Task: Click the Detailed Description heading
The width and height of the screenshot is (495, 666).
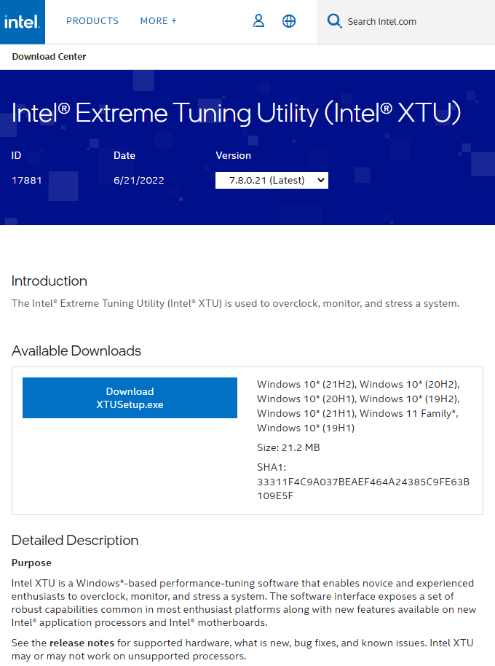Action: [x=75, y=540]
